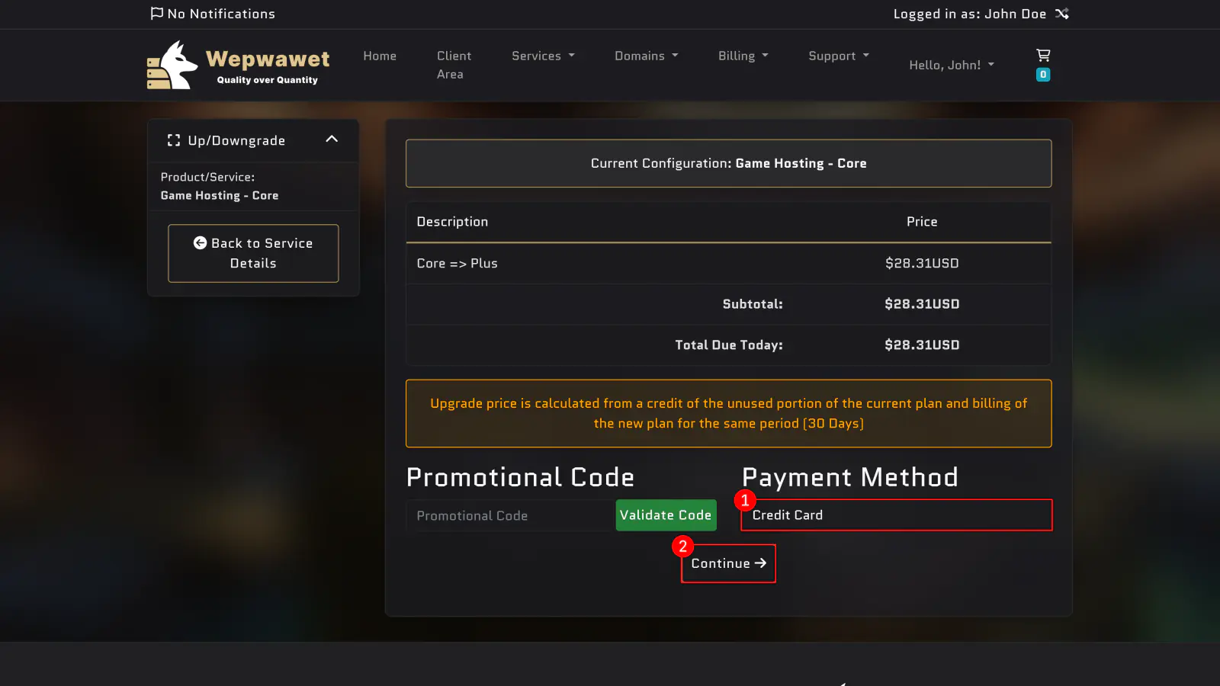Click Continue to proceed with upgrade
The width and height of the screenshot is (1220, 686).
[x=728, y=563]
